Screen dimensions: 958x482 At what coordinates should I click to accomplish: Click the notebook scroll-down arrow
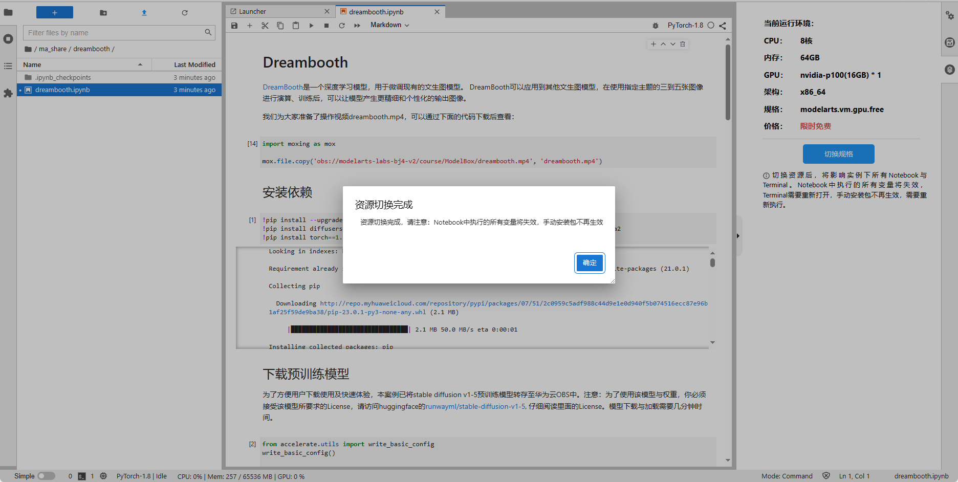pos(728,460)
